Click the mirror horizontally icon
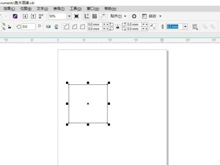Viewport: 220px width, 165px height. point(48,27)
